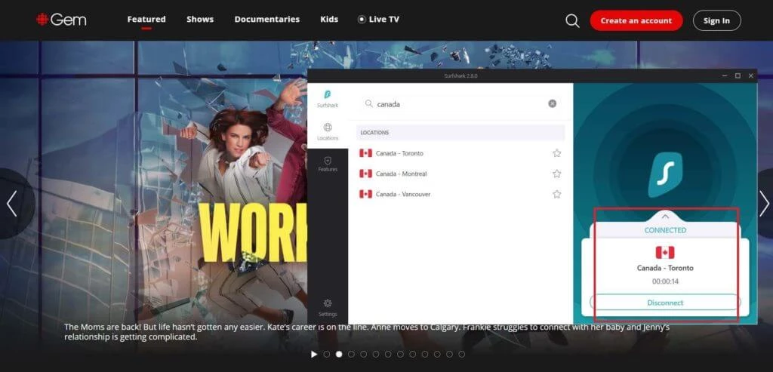Click the Canada - Toronto connected label
The width and height of the screenshot is (773, 372).
pos(665,268)
